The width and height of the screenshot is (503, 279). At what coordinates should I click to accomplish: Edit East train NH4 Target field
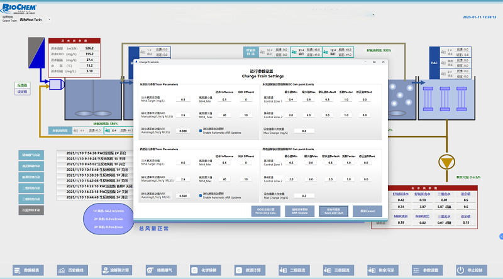click(183, 99)
